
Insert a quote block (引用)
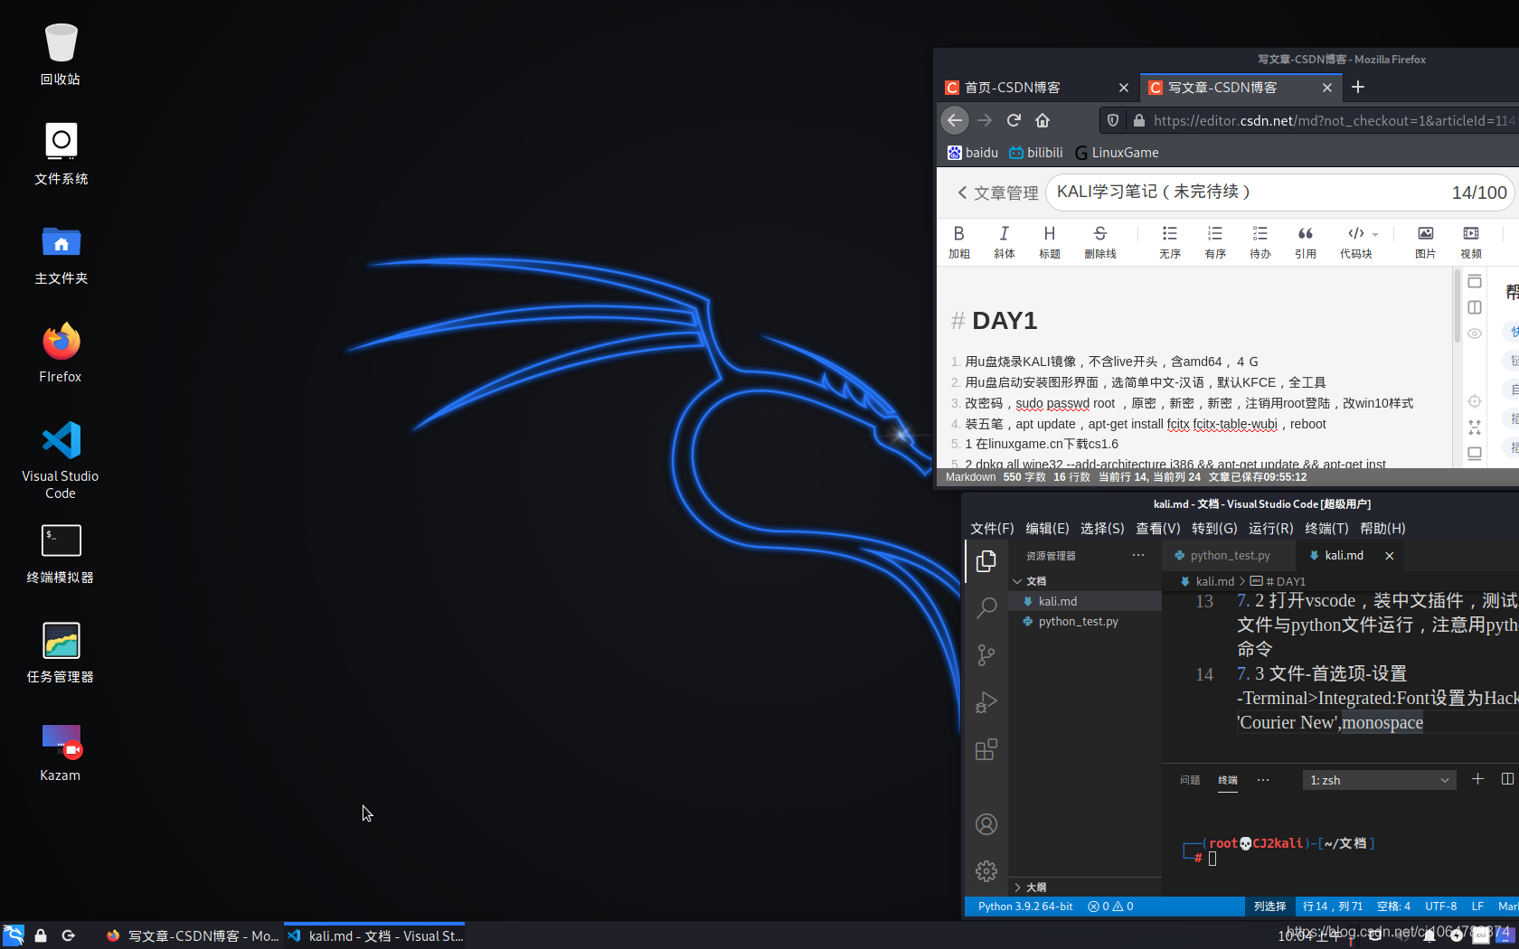tap(1306, 241)
